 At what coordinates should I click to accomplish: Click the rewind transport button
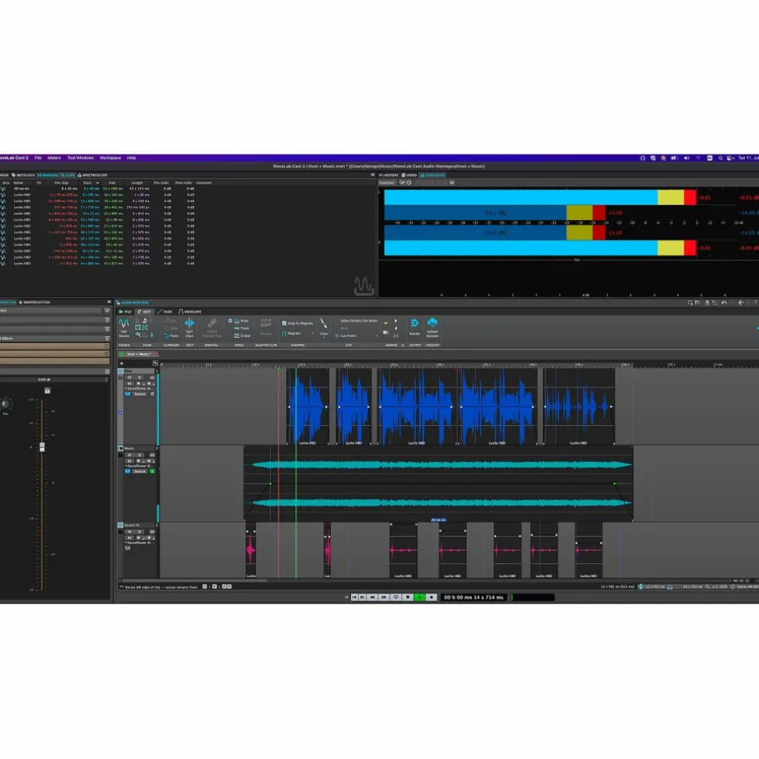point(373,597)
